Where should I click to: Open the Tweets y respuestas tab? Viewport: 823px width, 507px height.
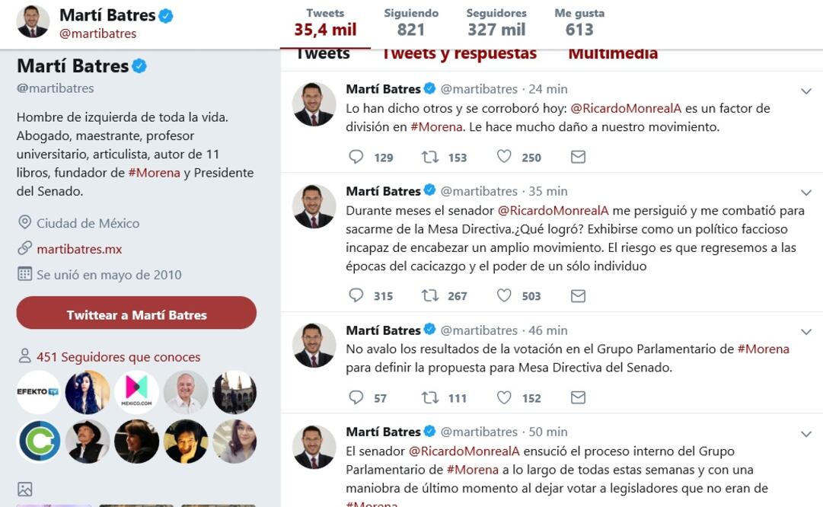(x=458, y=53)
